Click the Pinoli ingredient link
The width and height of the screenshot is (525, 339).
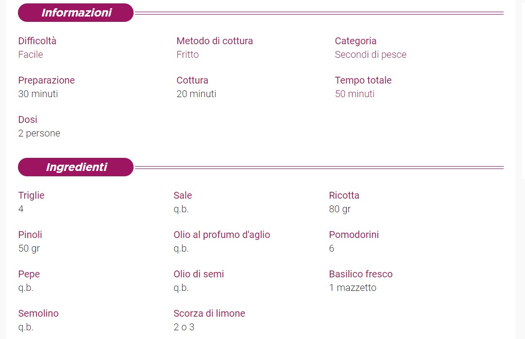(x=30, y=235)
